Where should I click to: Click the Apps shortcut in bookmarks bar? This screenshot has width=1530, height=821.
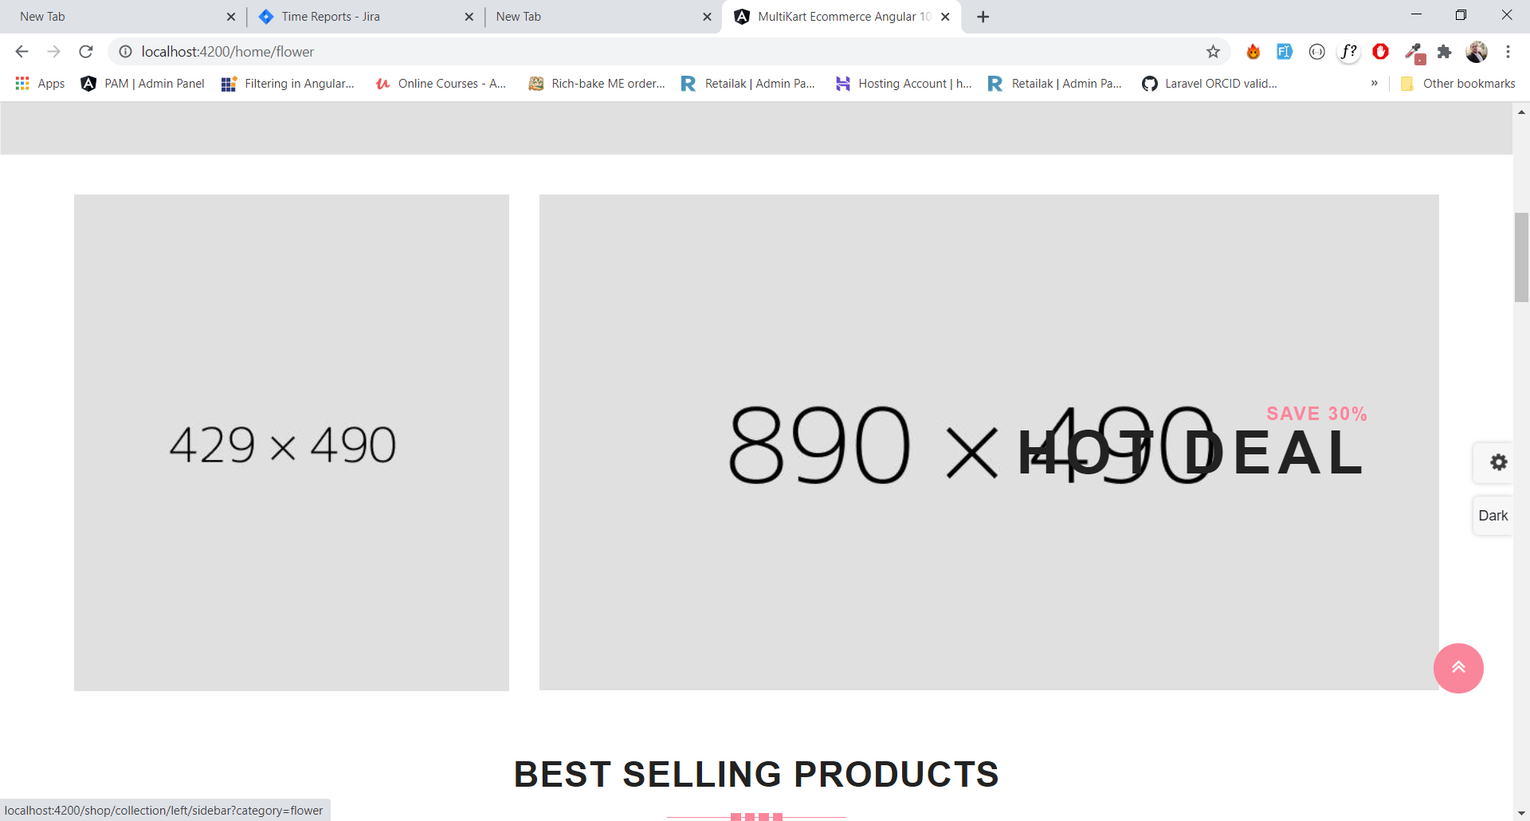click(x=40, y=84)
